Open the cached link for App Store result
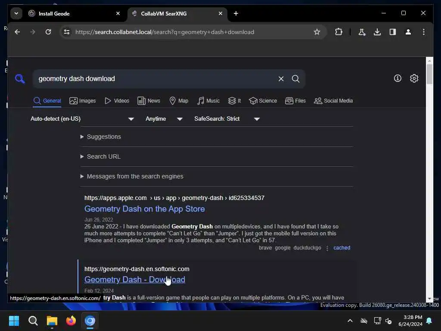The width and height of the screenshot is (441, 331). [342, 248]
